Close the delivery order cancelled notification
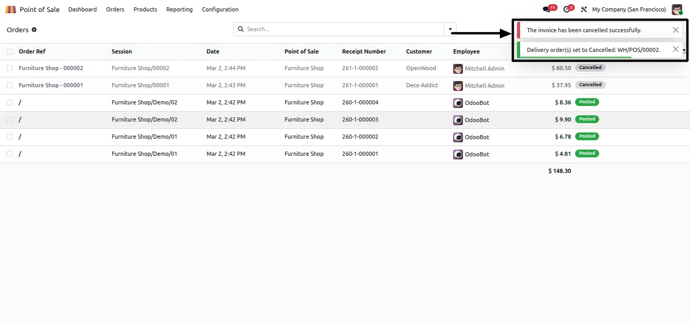The image size is (690, 322). click(x=675, y=49)
